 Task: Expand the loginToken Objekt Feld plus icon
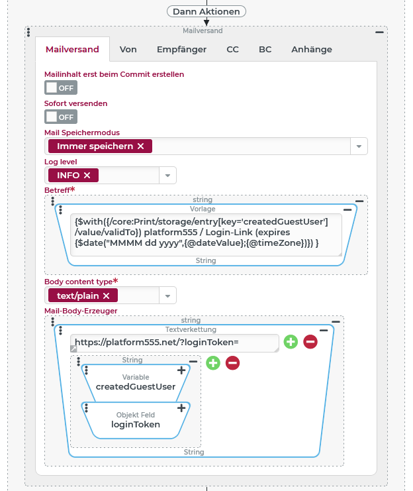[x=181, y=408]
